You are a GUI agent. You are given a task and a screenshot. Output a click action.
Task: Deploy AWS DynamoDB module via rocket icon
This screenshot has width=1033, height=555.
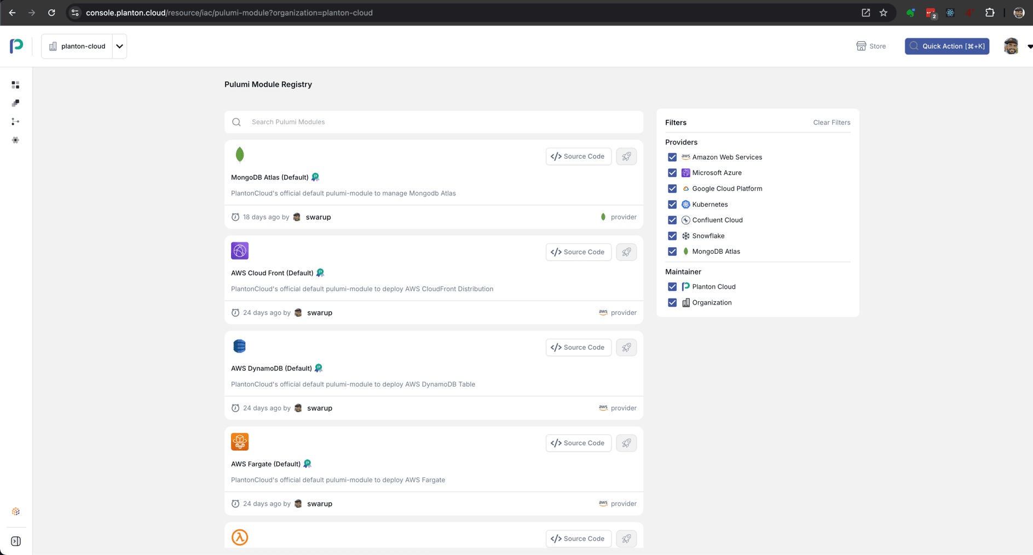click(626, 347)
